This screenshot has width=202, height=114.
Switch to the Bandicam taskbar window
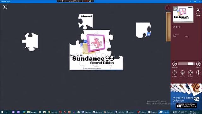click(141, 112)
